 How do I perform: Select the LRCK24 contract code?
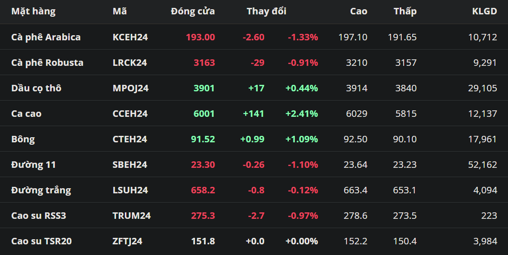[x=130, y=63]
